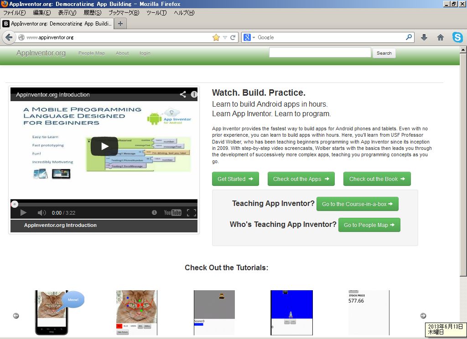Click the video progress bar to seek
467x339 pixels.
coord(104,204)
